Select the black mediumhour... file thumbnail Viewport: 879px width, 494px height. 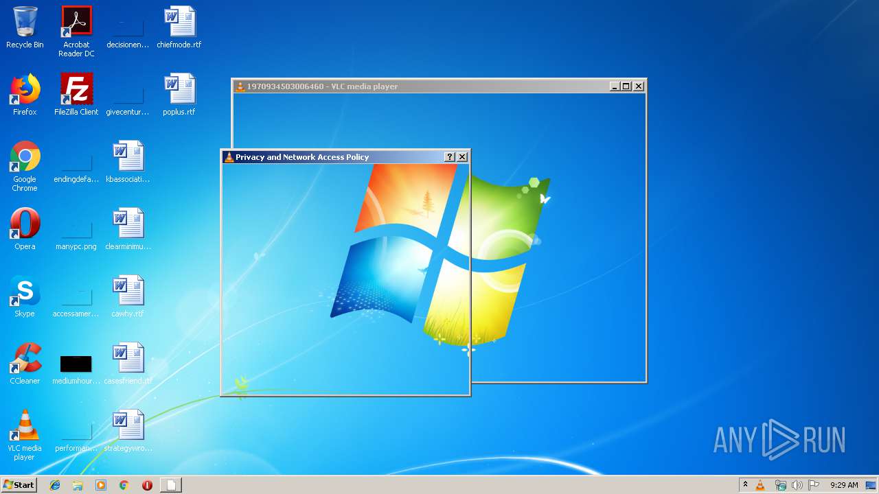click(x=76, y=364)
